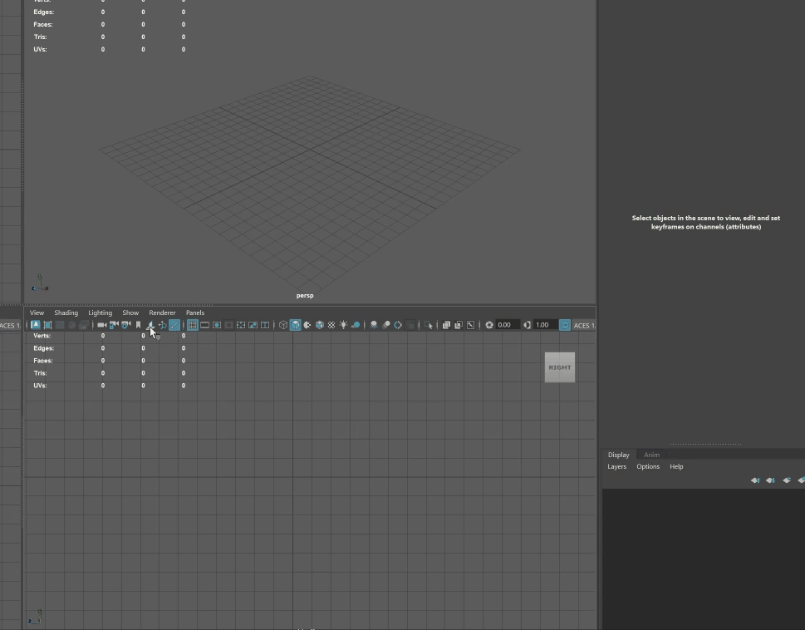The image size is (805, 630).
Task: Click the gamma value field showing 1.00
Action: coord(543,325)
